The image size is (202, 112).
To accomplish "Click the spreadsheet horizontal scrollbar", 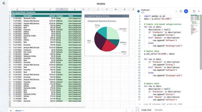I will click(48, 107).
